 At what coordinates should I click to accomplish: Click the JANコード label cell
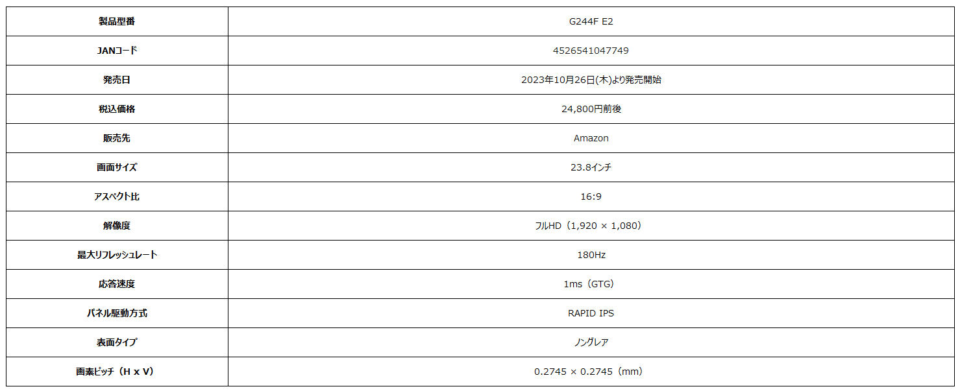[117, 51]
